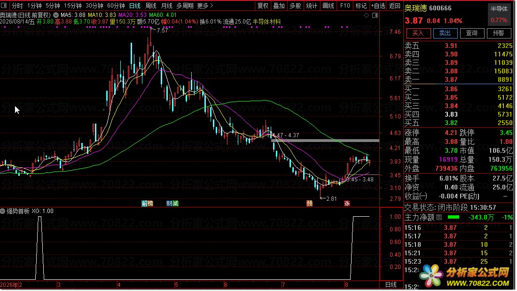The image size is (517, 291).
Task: Click the 解榜 event marker on chart
Action: (148, 203)
